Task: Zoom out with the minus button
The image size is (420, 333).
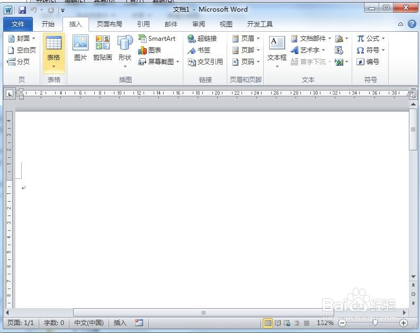Action: click(342, 323)
